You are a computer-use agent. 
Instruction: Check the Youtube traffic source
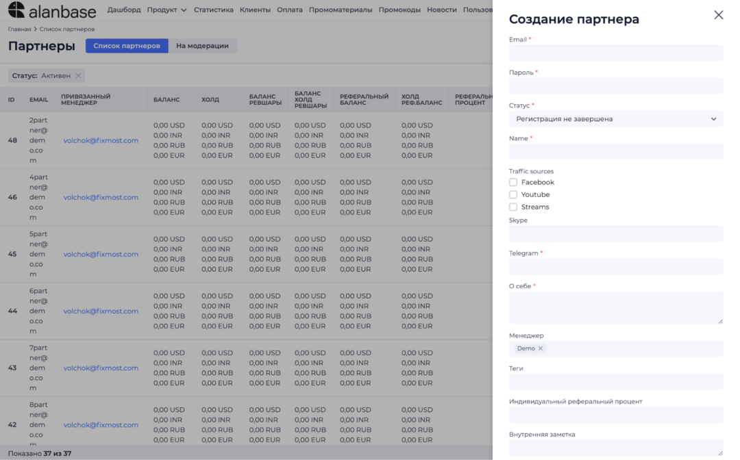click(513, 194)
